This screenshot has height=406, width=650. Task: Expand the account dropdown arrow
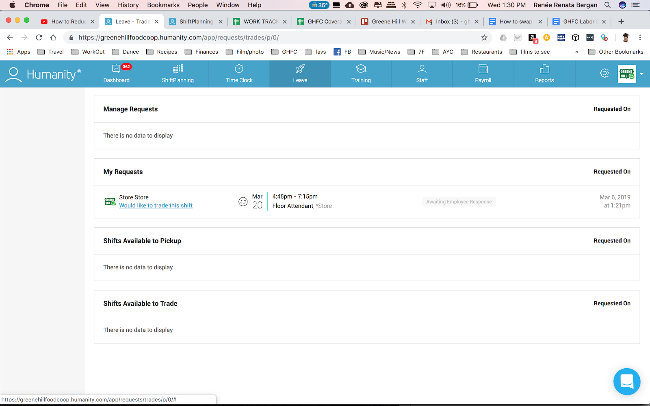(642, 74)
